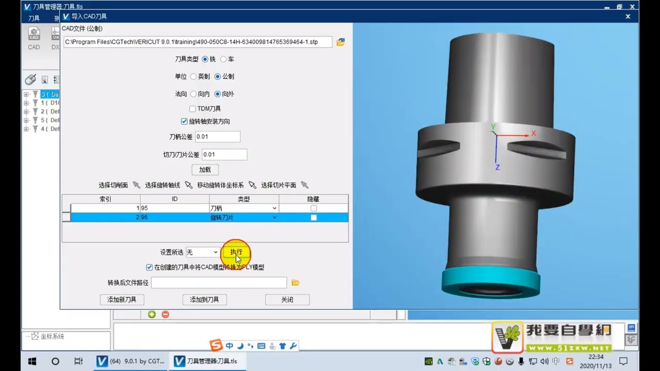The image size is (660, 371).
Task: Click the arrow picker next to 移动旋转体坐标系
Action: coord(252,185)
